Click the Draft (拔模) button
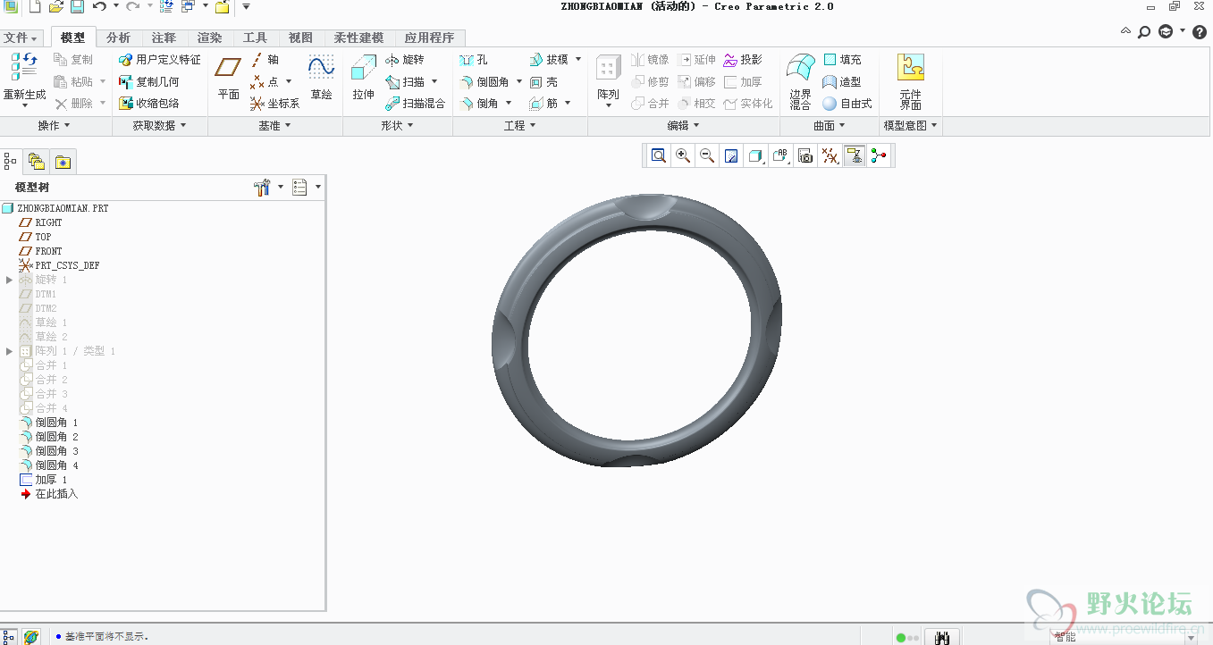The width and height of the screenshot is (1213, 645). [550, 60]
